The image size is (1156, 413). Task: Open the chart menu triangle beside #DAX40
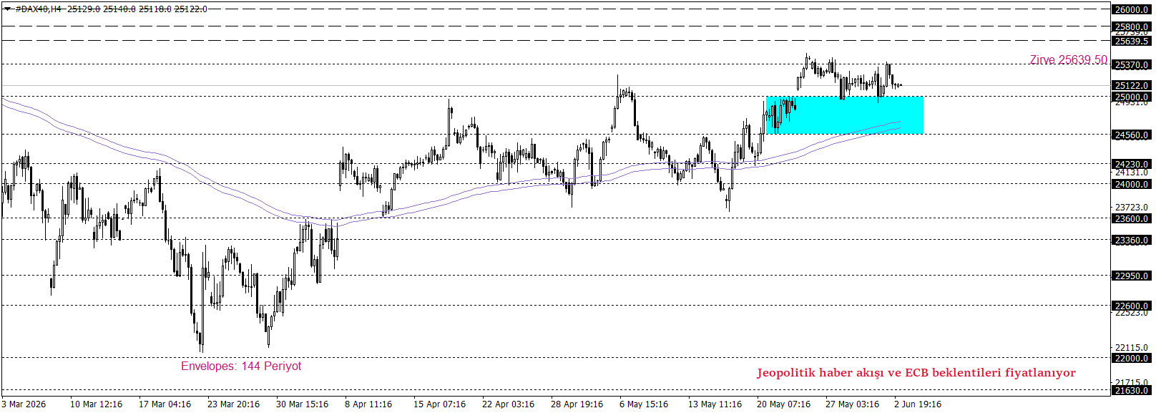[7, 9]
